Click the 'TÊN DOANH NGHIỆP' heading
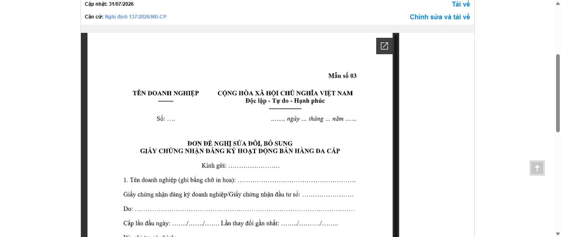This screenshot has height=237, width=561. point(166,93)
